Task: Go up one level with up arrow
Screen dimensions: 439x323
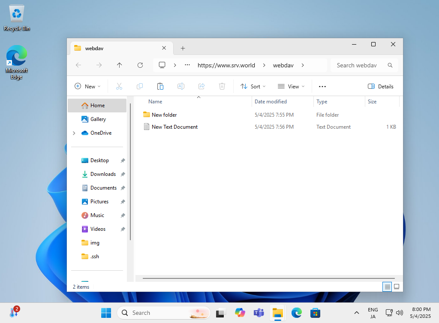Action: pyautogui.click(x=120, y=65)
